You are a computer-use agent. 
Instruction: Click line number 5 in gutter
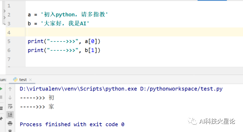[9, 42]
